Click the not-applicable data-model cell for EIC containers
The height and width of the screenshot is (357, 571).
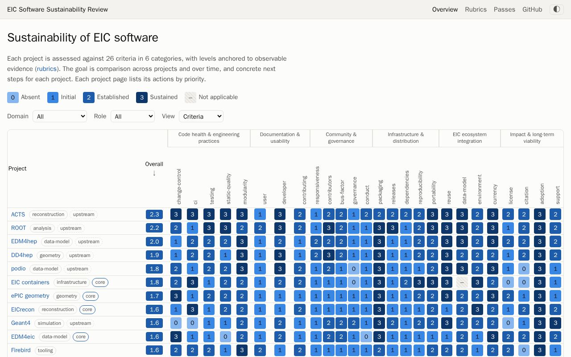pos(462,282)
